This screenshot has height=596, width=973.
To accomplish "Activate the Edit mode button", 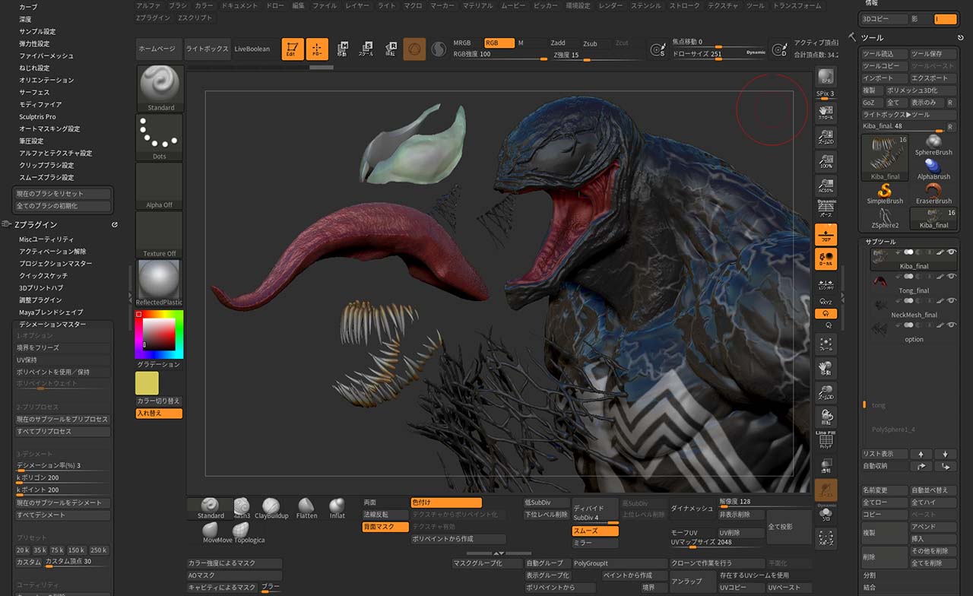I will [x=293, y=49].
